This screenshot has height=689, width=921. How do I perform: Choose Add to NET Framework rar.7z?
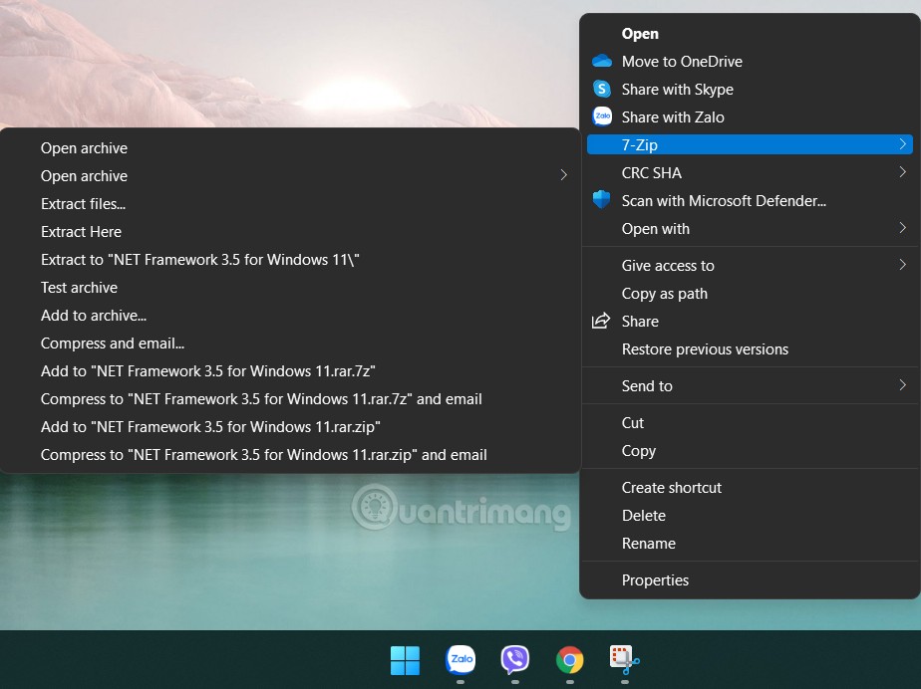pos(291,371)
